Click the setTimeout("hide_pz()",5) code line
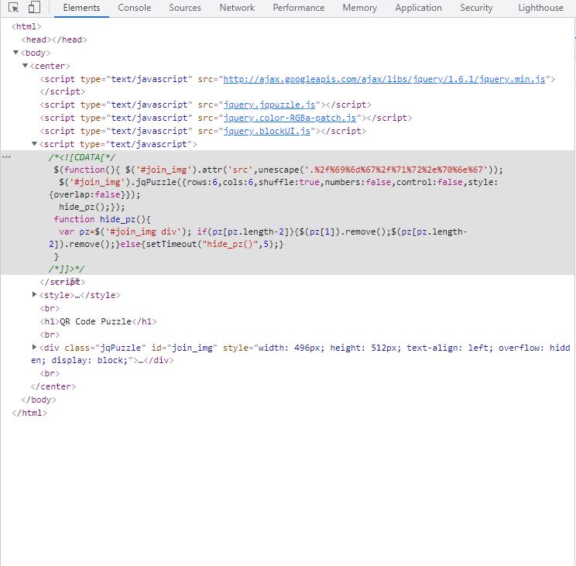This screenshot has width=576, height=566. (166, 244)
